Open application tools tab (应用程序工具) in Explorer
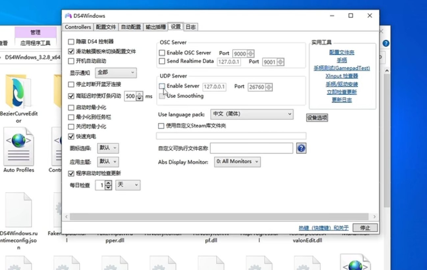This screenshot has height=270, width=427. pyautogui.click(x=35, y=43)
